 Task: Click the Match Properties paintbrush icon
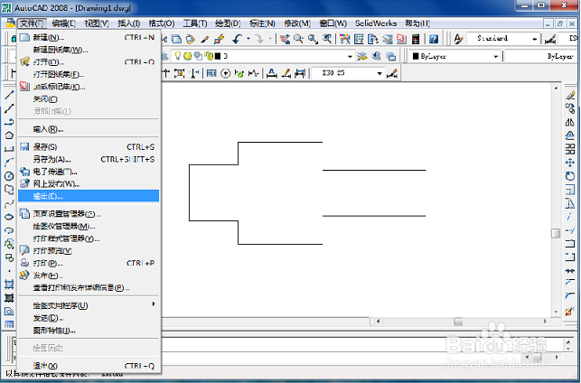pos(205,39)
